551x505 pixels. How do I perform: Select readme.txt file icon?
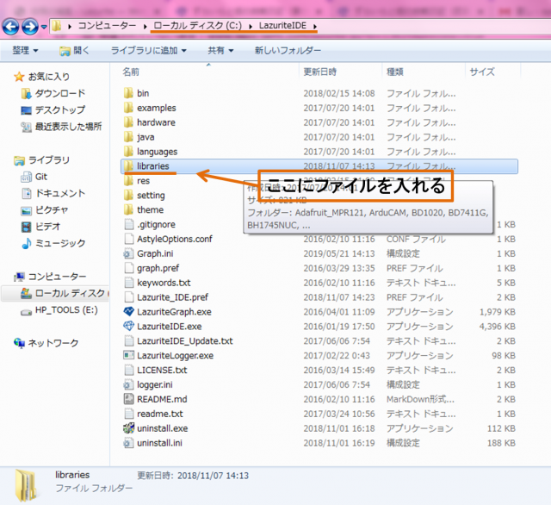pos(129,414)
